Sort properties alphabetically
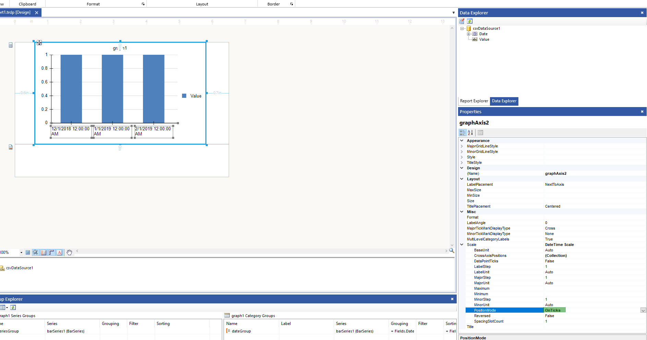This screenshot has width=647, height=340. (470, 133)
